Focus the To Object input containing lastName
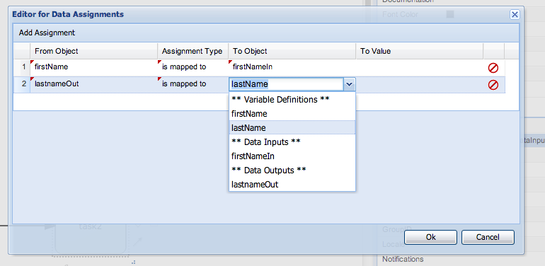 tap(287, 84)
